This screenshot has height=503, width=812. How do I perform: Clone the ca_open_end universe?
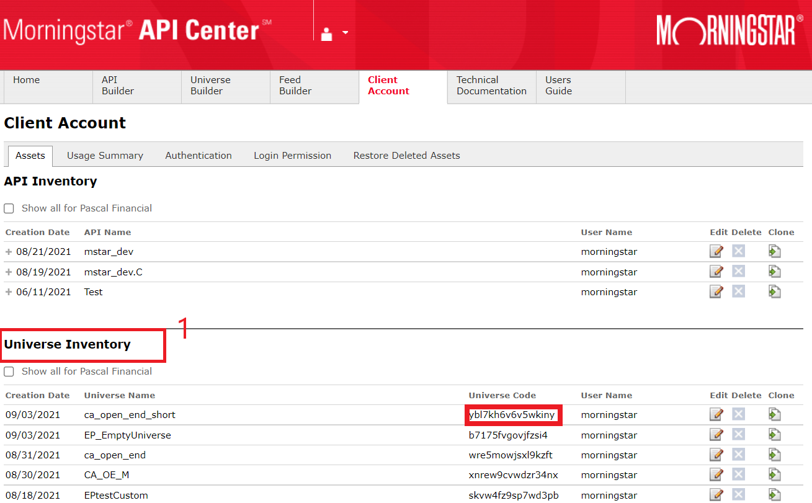click(774, 455)
